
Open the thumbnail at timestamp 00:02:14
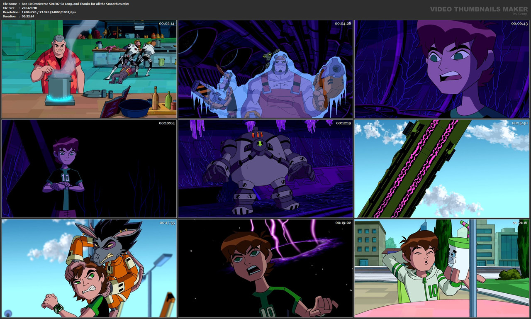coord(88,69)
